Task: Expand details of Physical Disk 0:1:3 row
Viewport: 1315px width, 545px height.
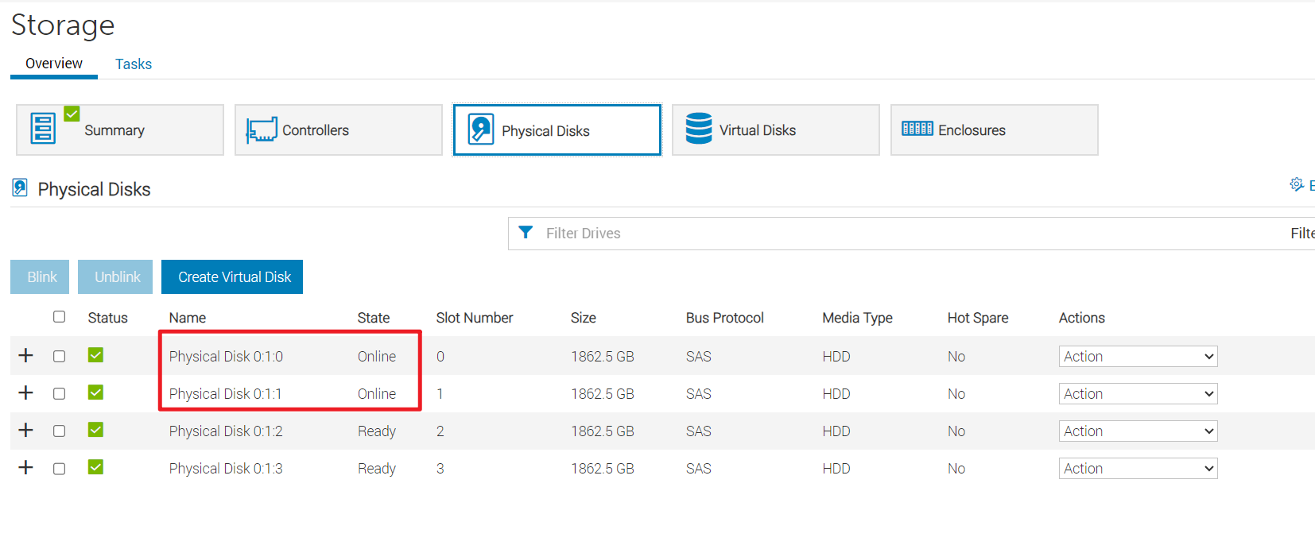Action: coord(25,467)
